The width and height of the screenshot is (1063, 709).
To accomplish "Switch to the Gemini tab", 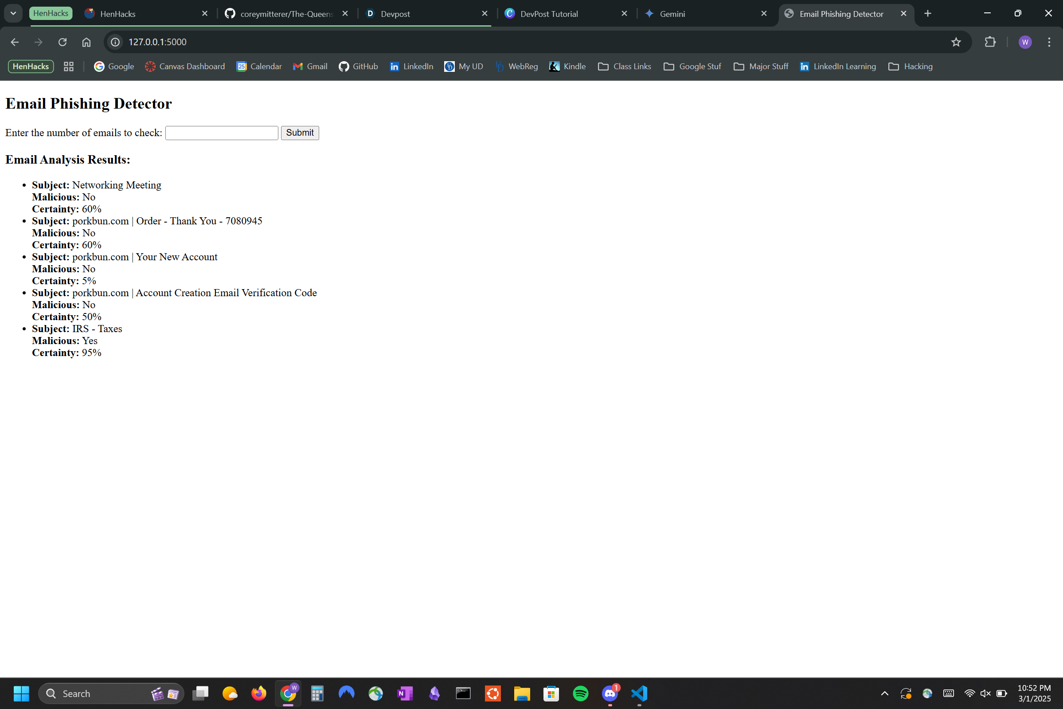I will coord(672,14).
